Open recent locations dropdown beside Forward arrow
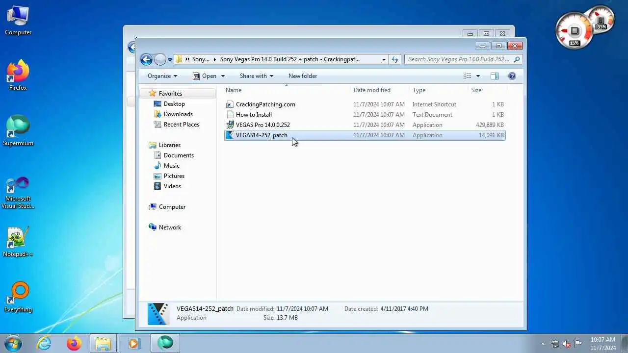Image resolution: width=628 pixels, height=353 pixels. coord(170,60)
